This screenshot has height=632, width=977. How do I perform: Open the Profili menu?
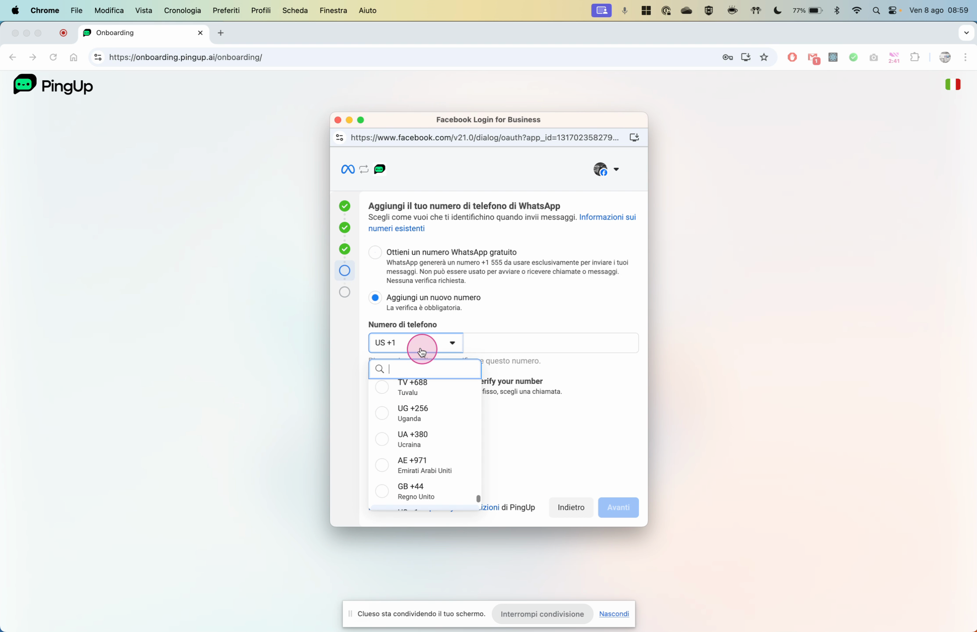click(x=261, y=10)
